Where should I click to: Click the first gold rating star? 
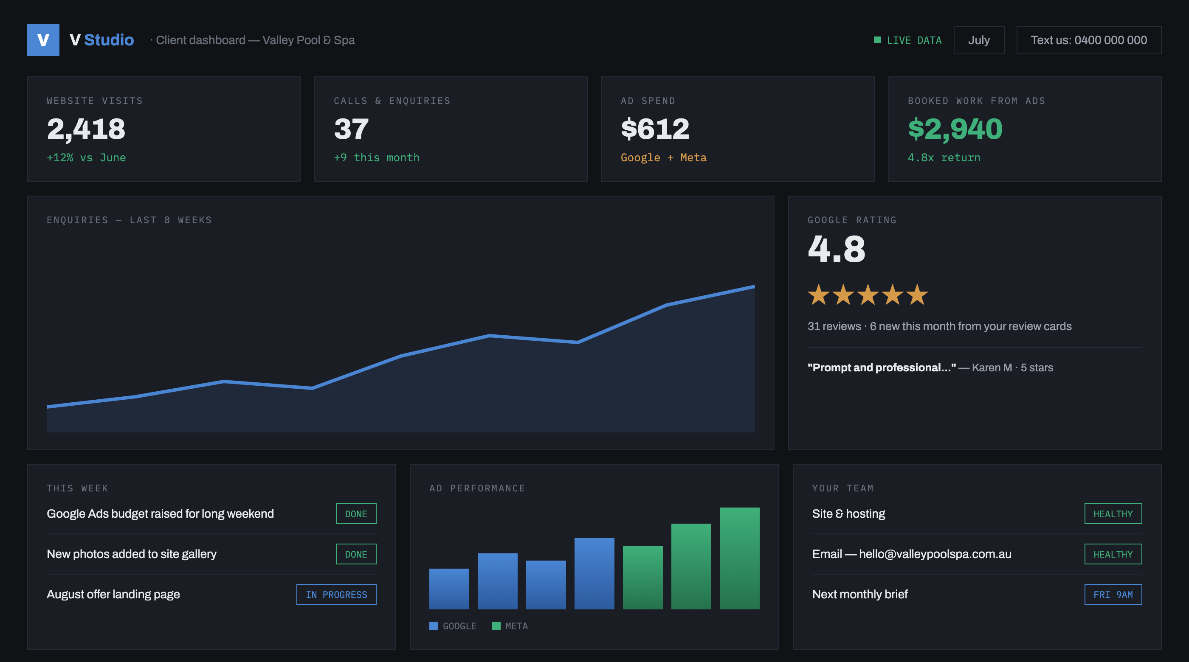point(819,295)
